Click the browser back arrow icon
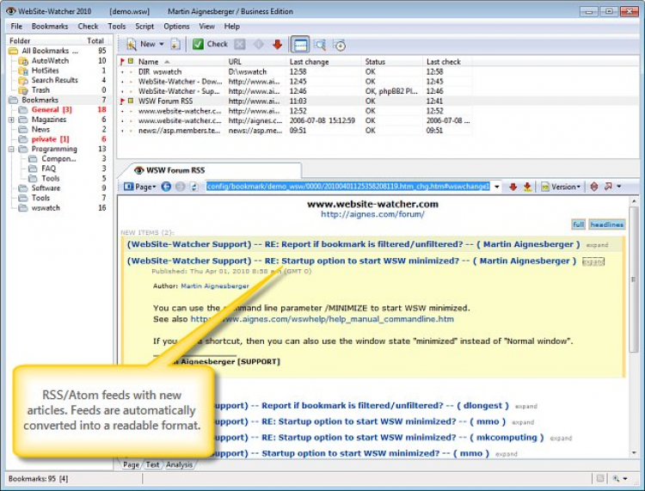This screenshot has height=491, width=645. pyautogui.click(x=166, y=187)
